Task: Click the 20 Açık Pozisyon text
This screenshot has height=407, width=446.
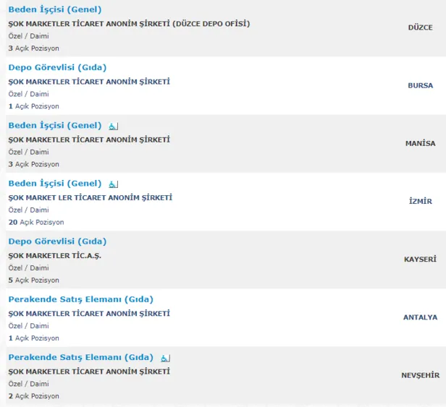Action: click(36, 222)
